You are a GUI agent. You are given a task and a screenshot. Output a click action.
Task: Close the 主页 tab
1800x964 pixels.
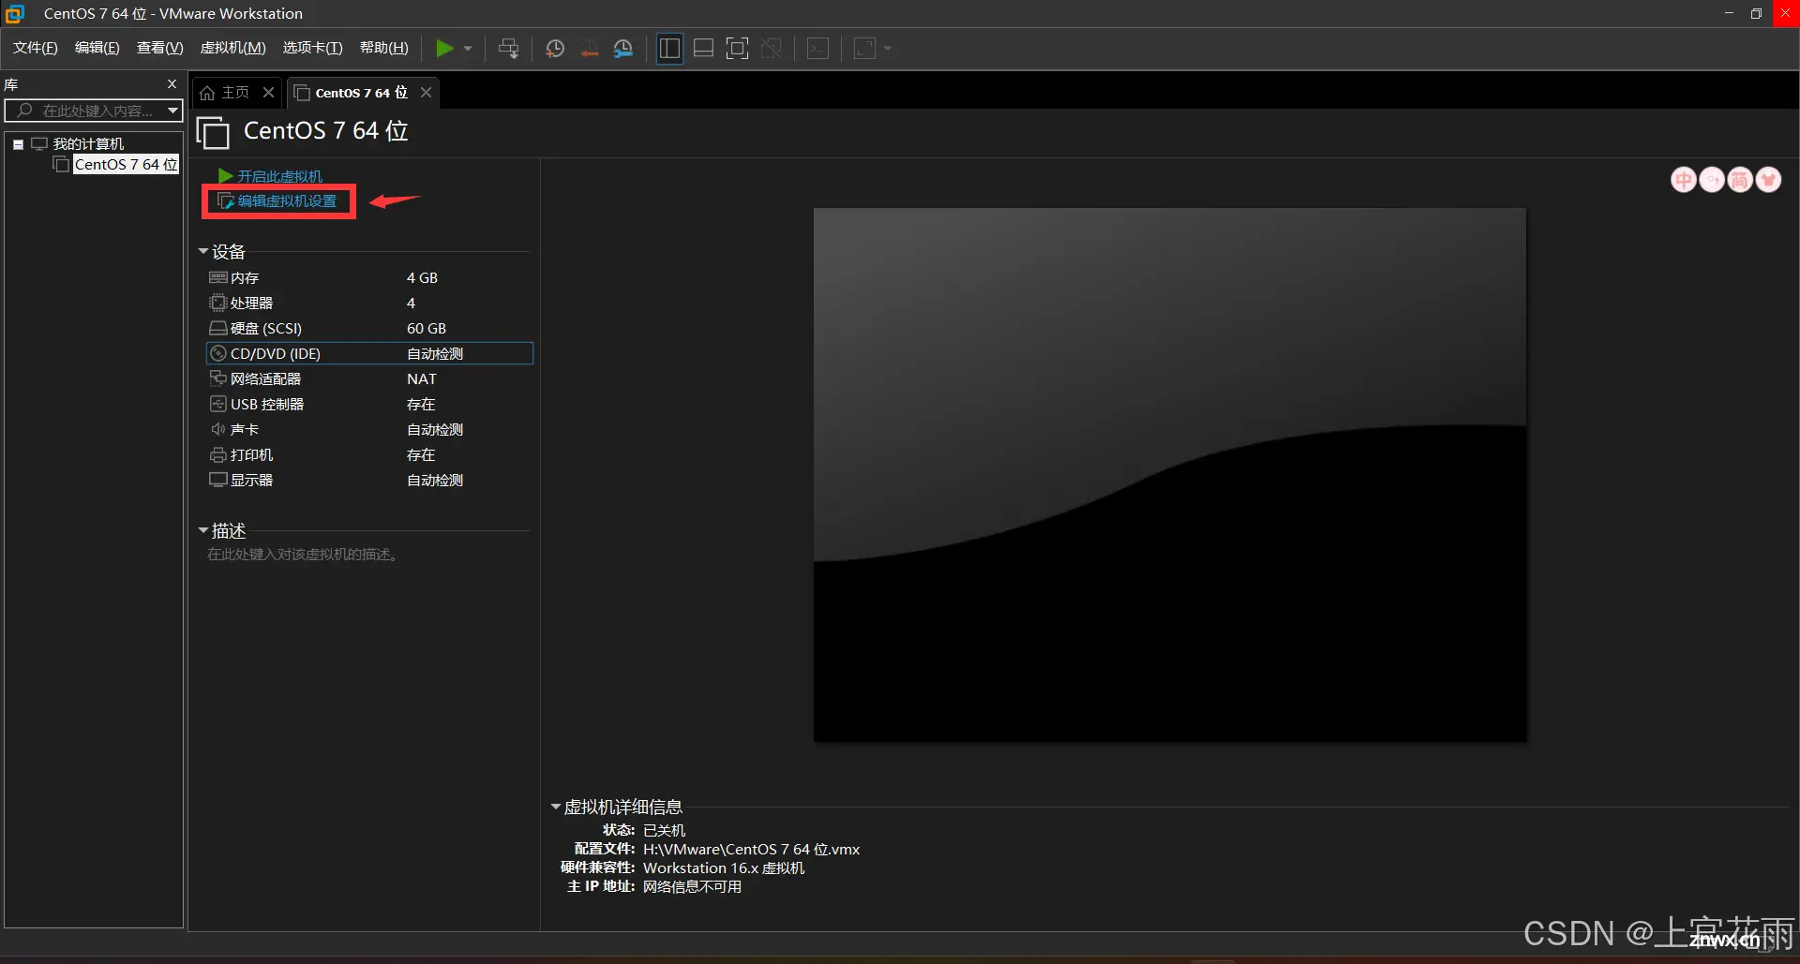268,92
